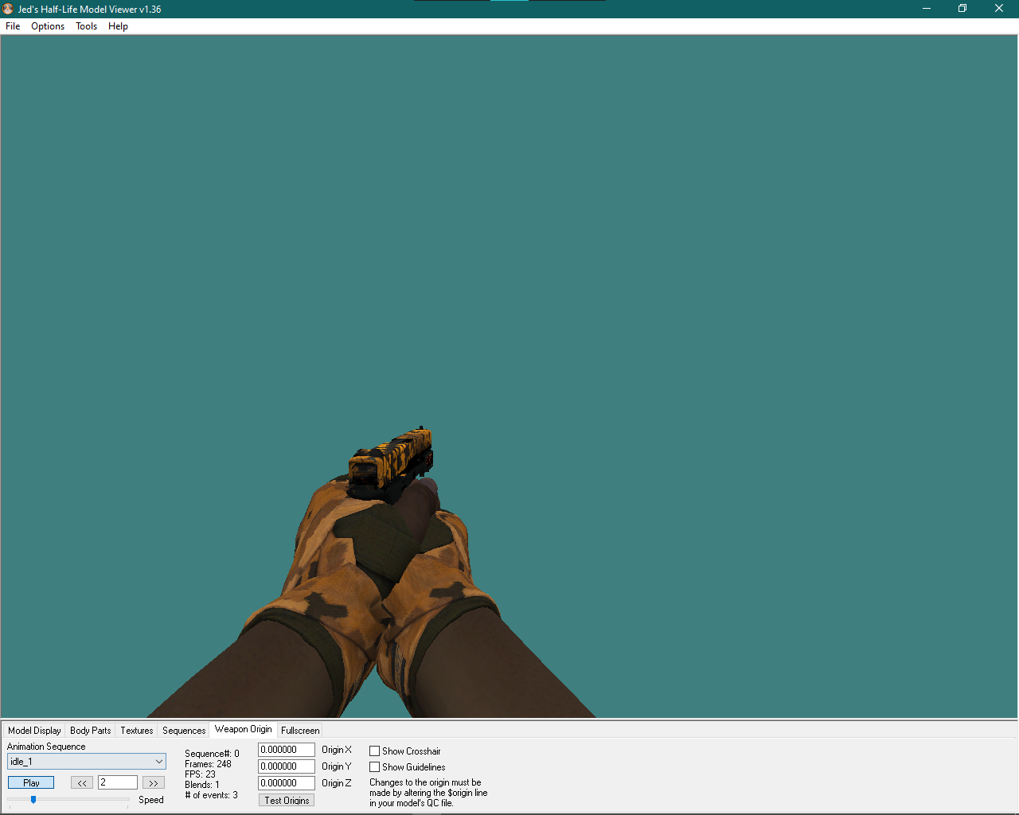Enable the Show Guidelines checkbox

point(374,767)
